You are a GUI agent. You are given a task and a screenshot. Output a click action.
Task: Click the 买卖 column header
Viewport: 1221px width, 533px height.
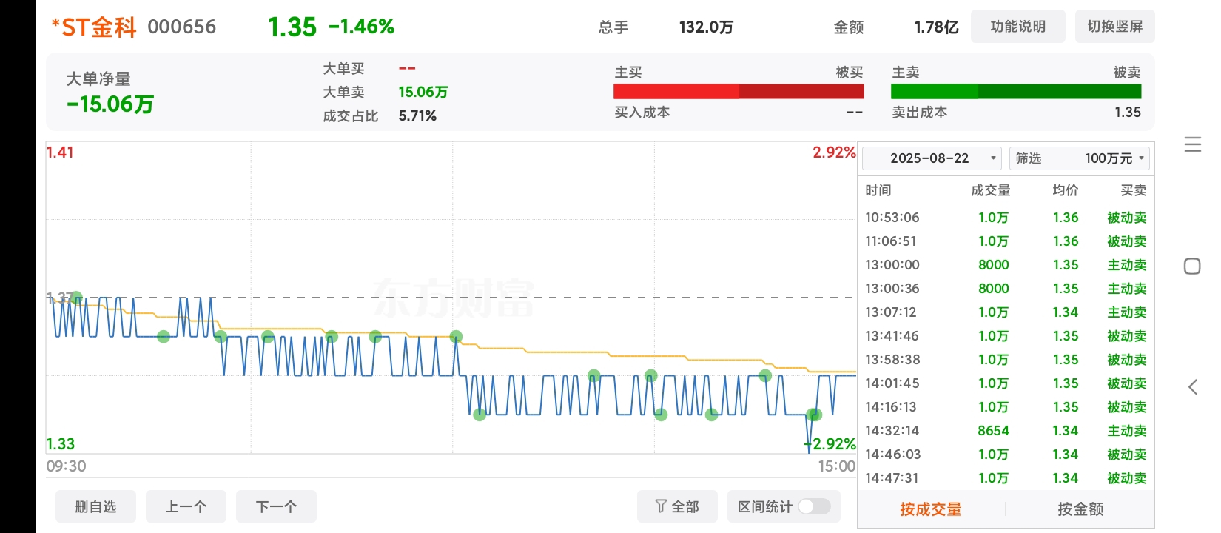[1133, 190]
